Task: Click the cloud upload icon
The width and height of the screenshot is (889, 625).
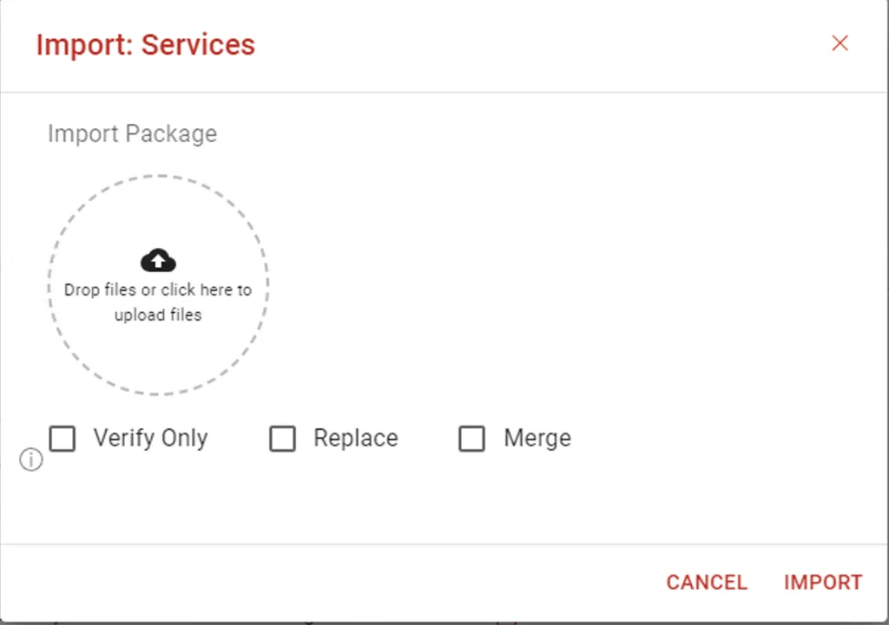Action: point(158,260)
